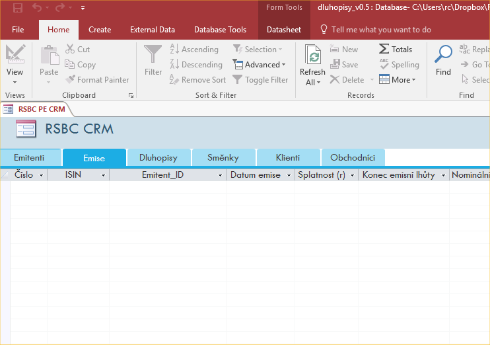Click the Go To arrow button
Viewport: 490px width, 345px height.
click(475, 64)
